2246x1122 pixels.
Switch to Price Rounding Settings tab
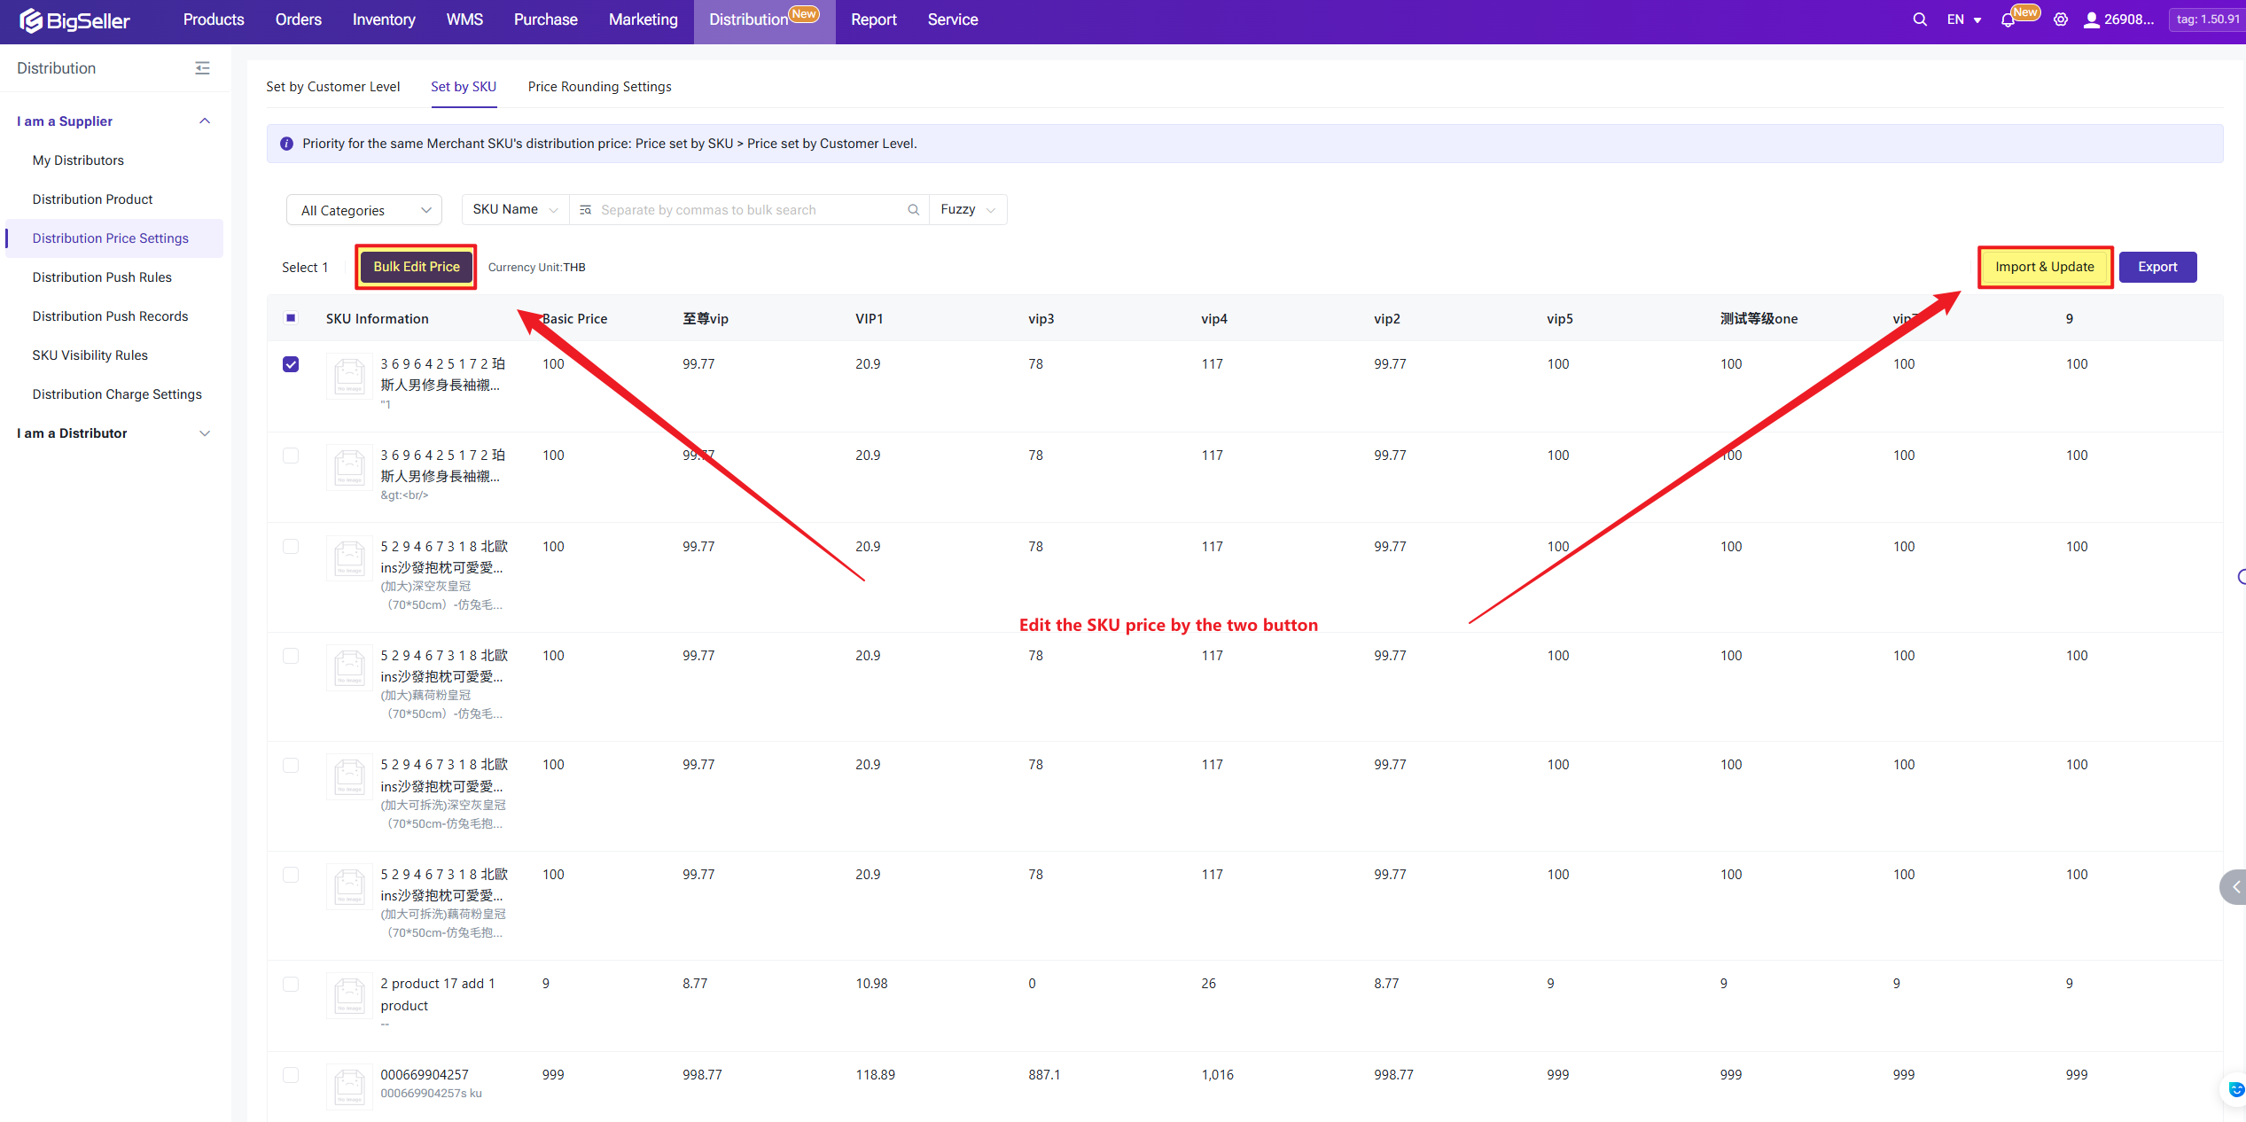click(x=599, y=87)
